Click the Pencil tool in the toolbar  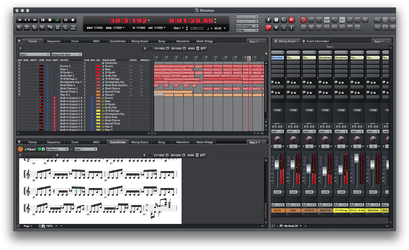(x=319, y=20)
